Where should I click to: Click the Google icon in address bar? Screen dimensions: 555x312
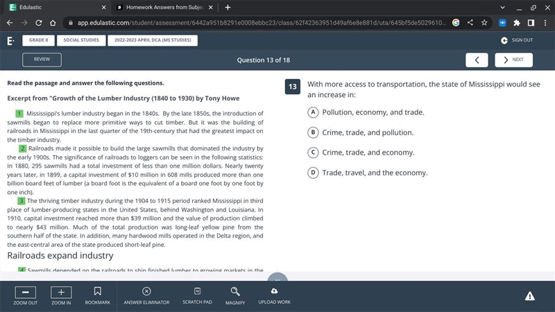coord(456,23)
